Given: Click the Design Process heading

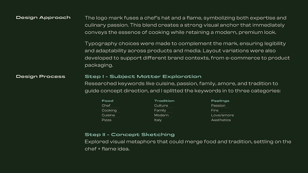Looking at the screenshot, I should click(40, 77).
